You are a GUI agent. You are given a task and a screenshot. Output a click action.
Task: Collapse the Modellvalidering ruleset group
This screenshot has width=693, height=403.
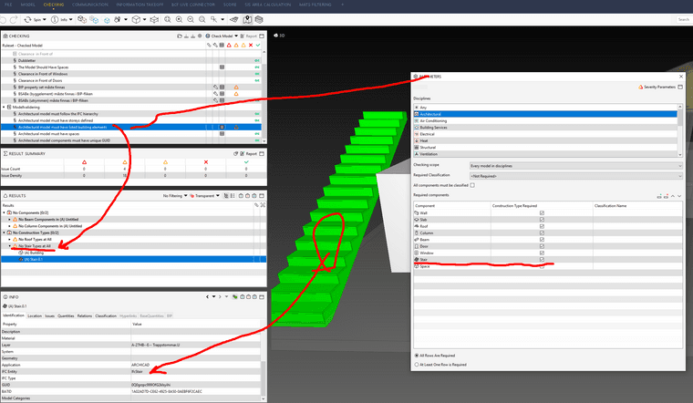tap(4, 108)
